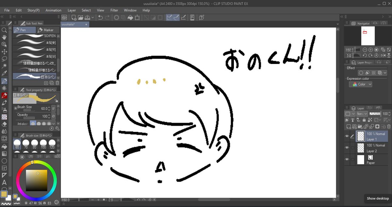Select the SOIPEN brush
This screenshot has height=207, width=392.
click(x=35, y=36)
